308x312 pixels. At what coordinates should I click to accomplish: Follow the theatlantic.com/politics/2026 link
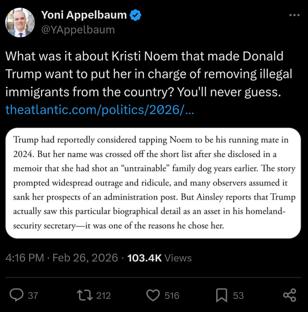100,110
